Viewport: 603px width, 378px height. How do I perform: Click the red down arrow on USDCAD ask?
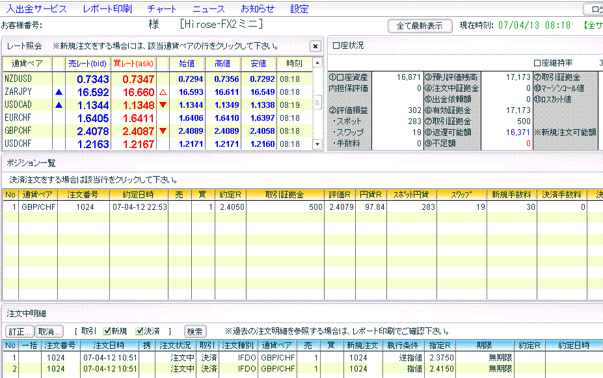(x=163, y=105)
